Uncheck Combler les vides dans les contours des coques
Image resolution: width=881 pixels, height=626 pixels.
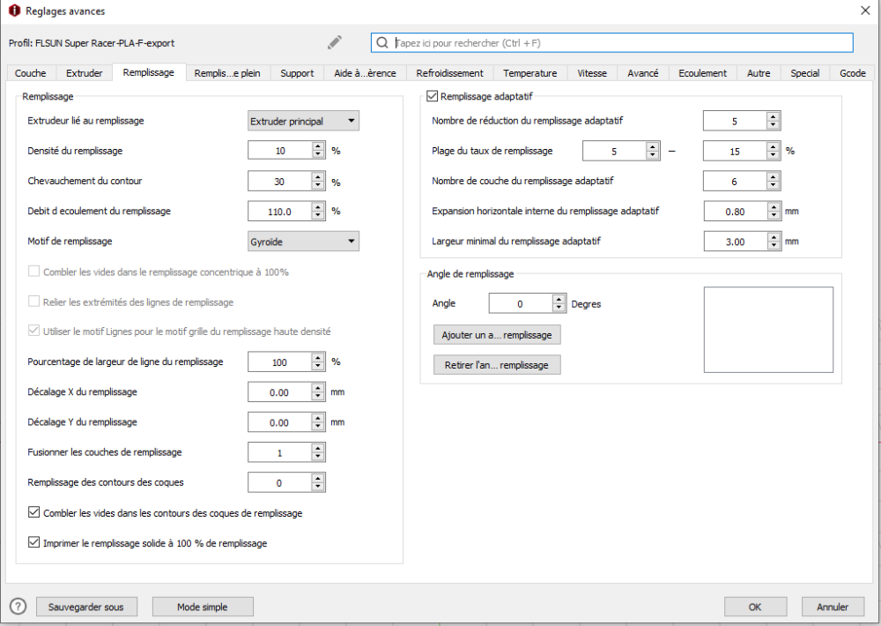click(33, 512)
